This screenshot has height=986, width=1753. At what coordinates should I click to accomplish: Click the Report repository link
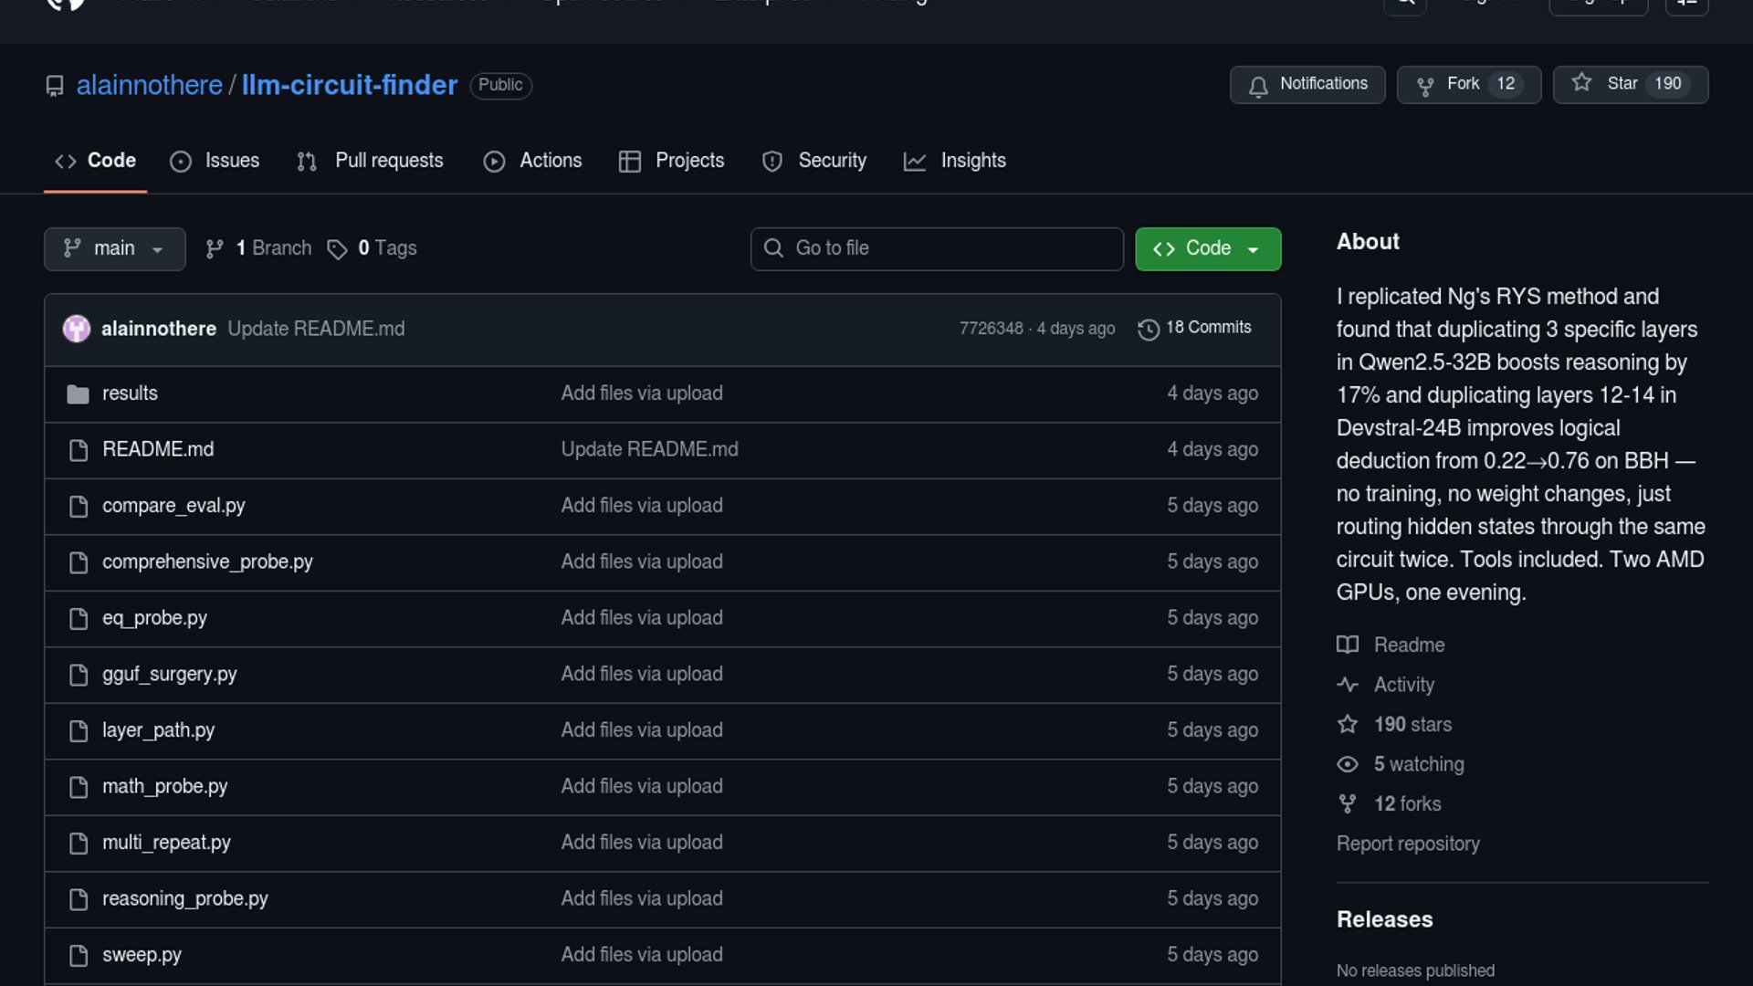pyautogui.click(x=1408, y=844)
